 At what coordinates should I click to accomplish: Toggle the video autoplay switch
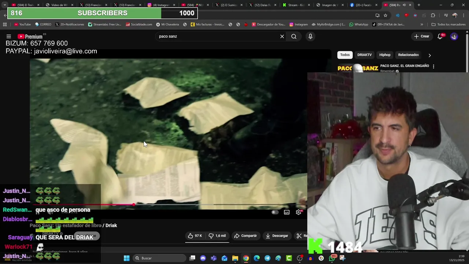(x=274, y=212)
